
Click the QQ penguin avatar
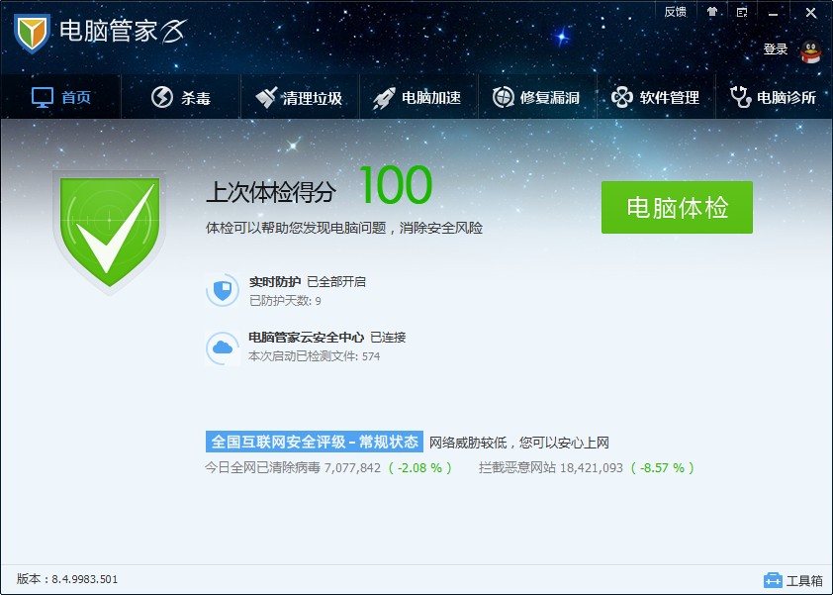click(x=810, y=51)
